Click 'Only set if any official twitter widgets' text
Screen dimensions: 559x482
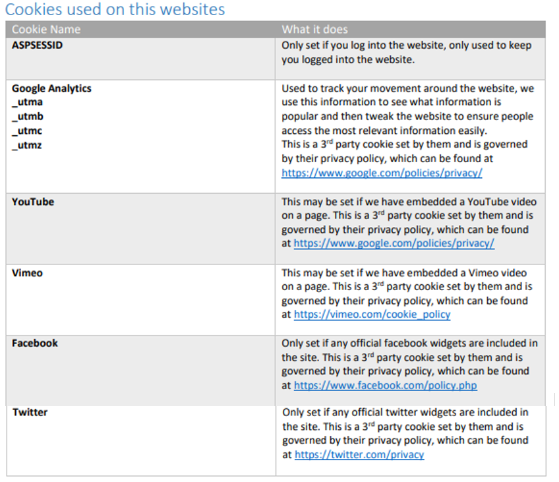click(x=405, y=412)
